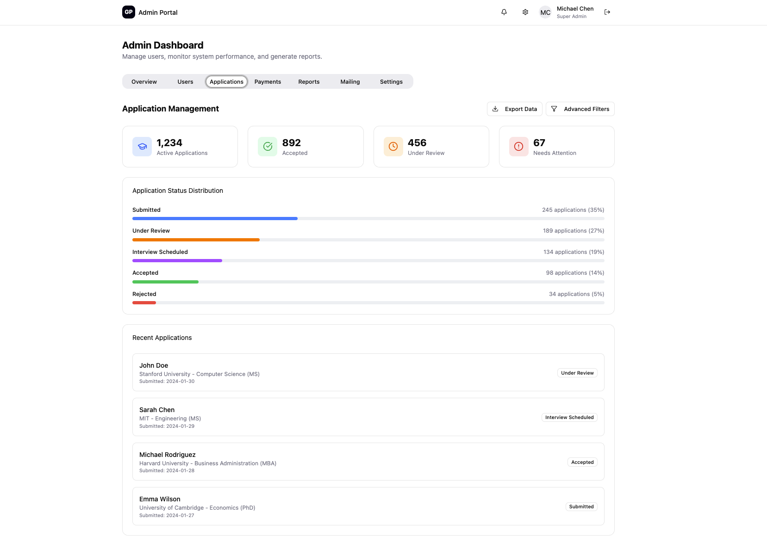Open Advanced Filters
Image resolution: width=767 pixels, height=555 pixels.
pos(580,109)
